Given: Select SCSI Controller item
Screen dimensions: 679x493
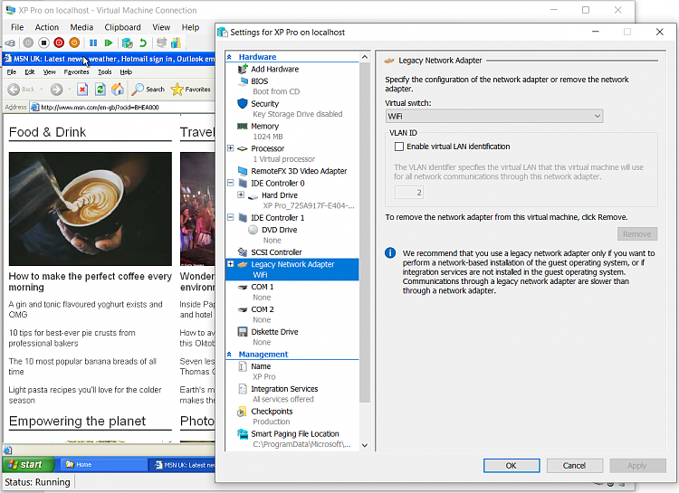Looking at the screenshot, I should 276,252.
